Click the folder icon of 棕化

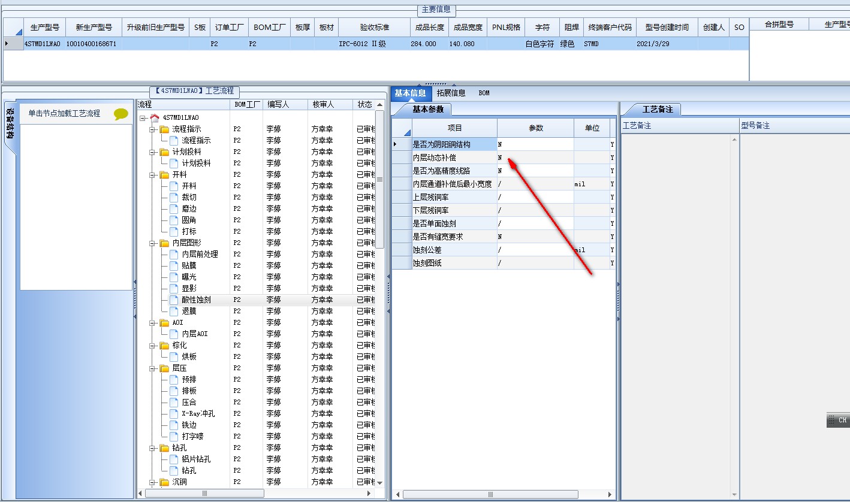pyautogui.click(x=164, y=345)
